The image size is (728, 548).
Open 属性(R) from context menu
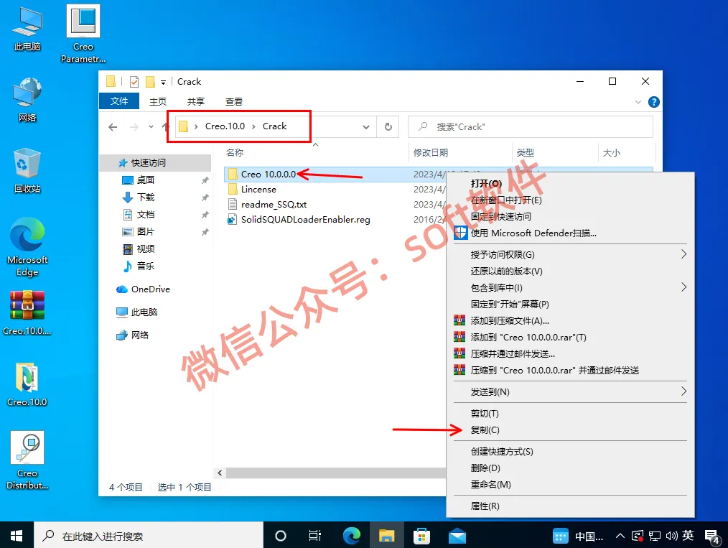click(x=485, y=506)
